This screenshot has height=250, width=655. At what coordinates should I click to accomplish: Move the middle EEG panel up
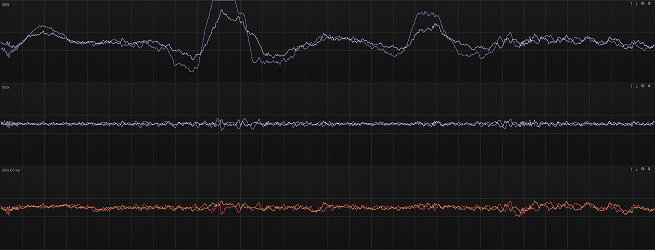[631, 86]
